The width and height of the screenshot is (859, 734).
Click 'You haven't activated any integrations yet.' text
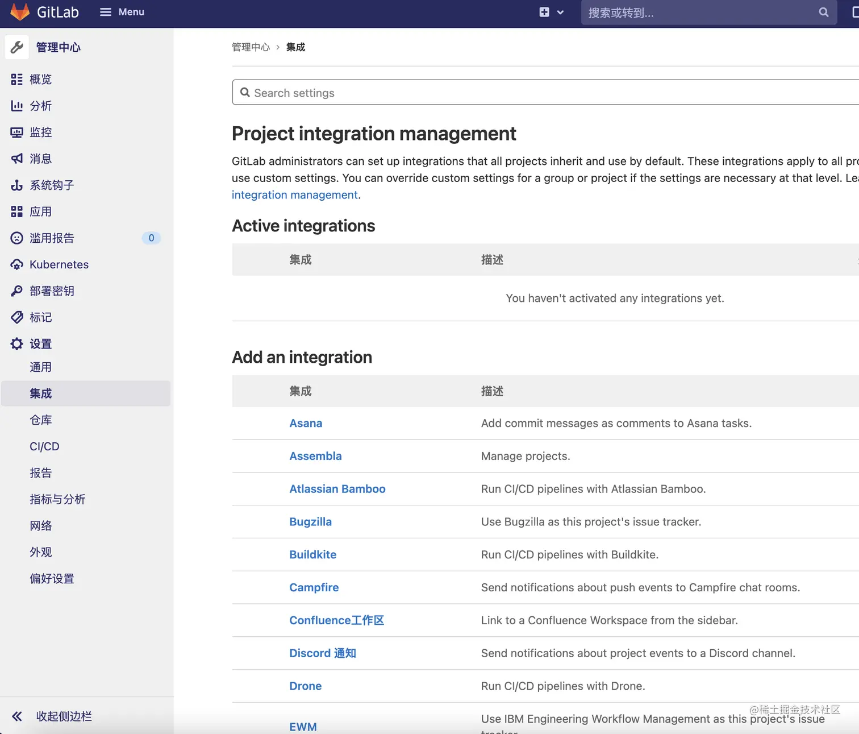(615, 298)
